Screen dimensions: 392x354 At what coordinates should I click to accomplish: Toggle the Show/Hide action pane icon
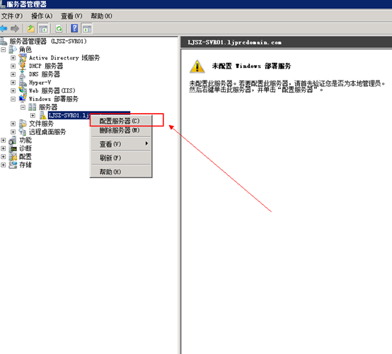pos(87,28)
